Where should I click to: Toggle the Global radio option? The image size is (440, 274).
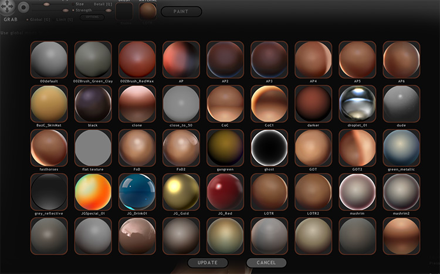(x=27, y=19)
